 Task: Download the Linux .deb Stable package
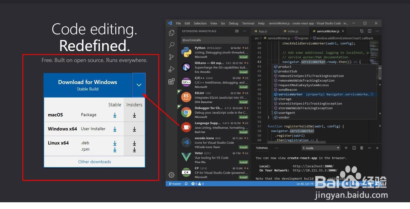(x=115, y=143)
